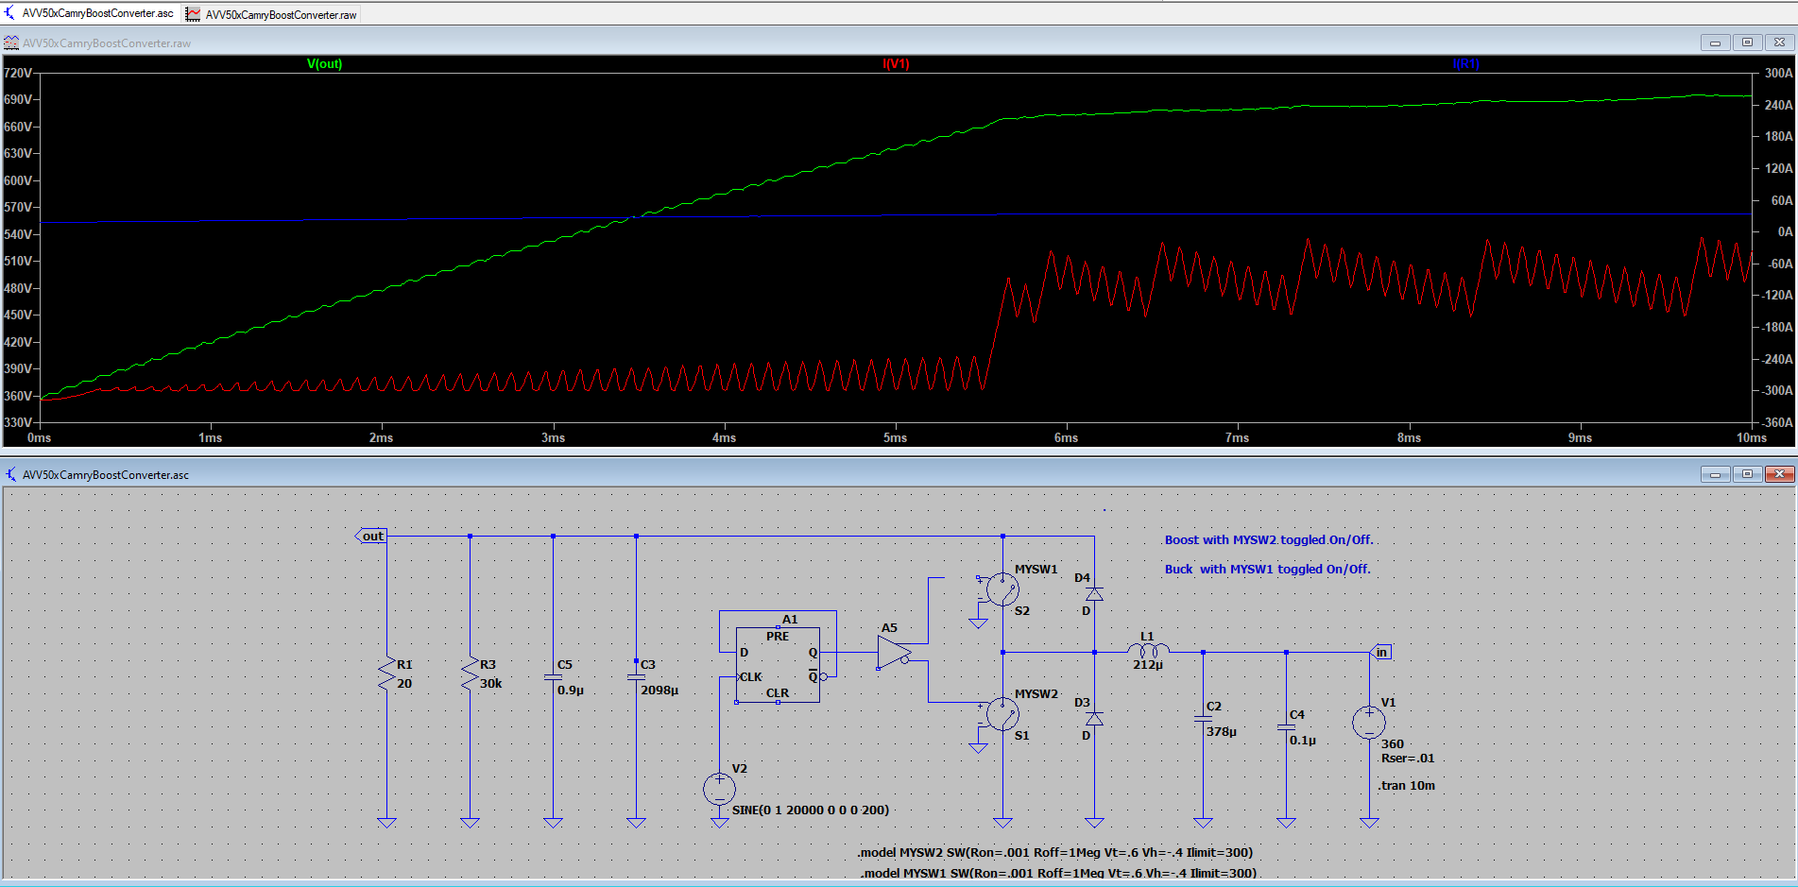The height and width of the screenshot is (887, 1798).
Task: Select the R1 resistor symbol
Action: (x=387, y=674)
